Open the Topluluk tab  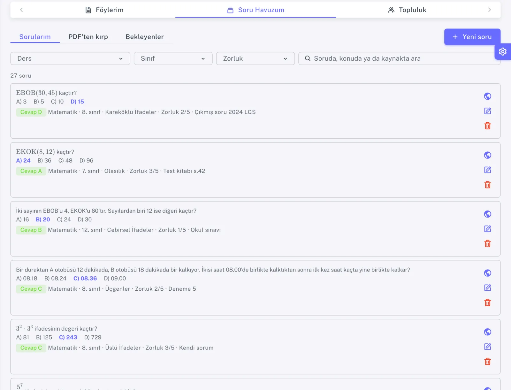coord(407,10)
